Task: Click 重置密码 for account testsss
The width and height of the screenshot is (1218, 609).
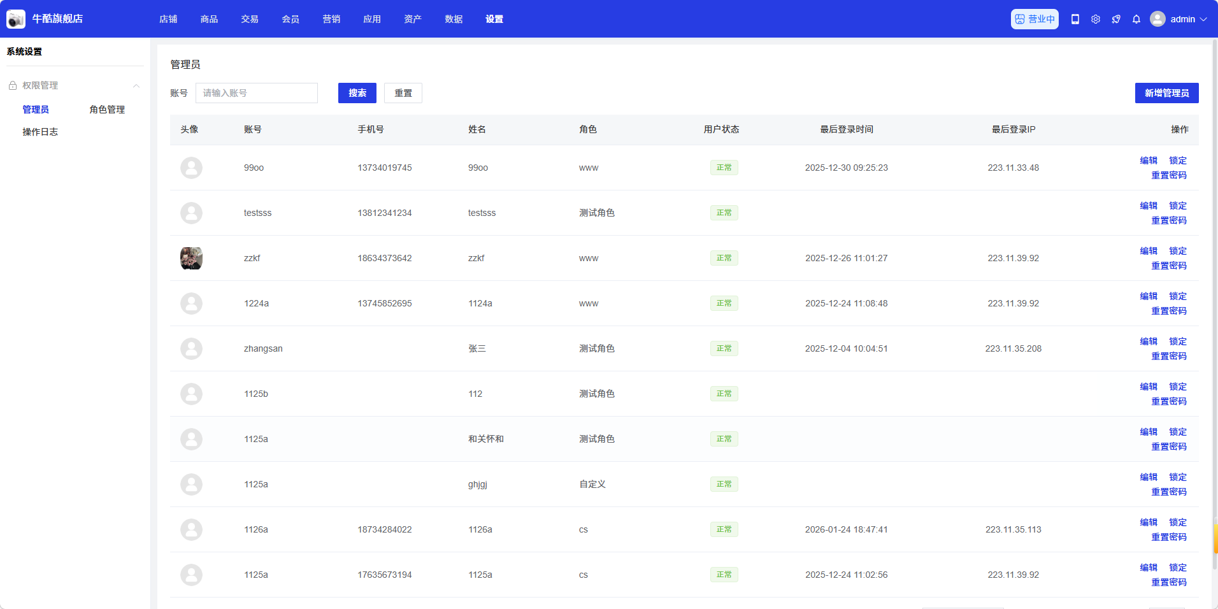Action: 1168,220
